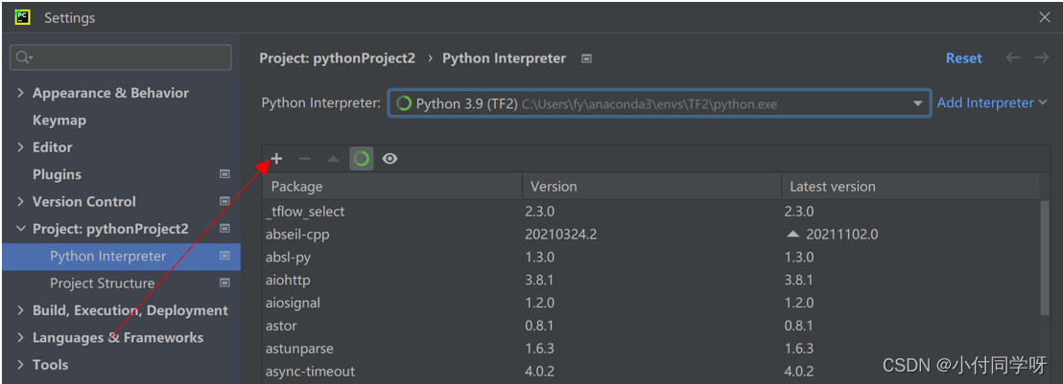This screenshot has width=1063, height=384.
Task: Select the absl-py package row
Action: click(650, 258)
